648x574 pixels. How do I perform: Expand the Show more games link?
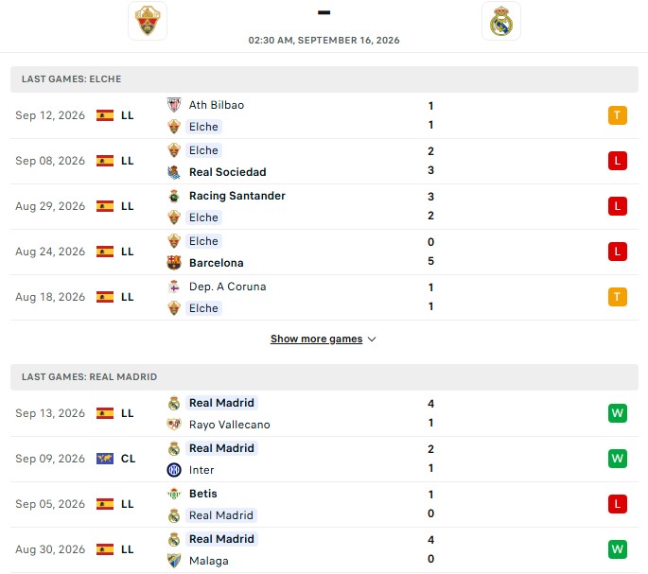317,339
